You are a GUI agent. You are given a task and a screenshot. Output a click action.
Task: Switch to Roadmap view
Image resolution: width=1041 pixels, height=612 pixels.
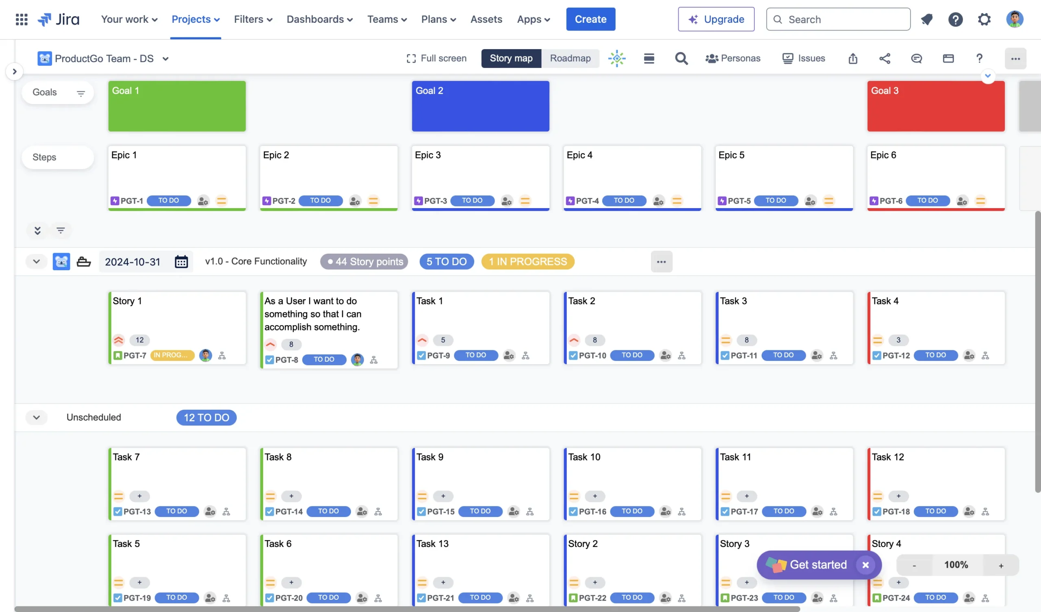570,58
